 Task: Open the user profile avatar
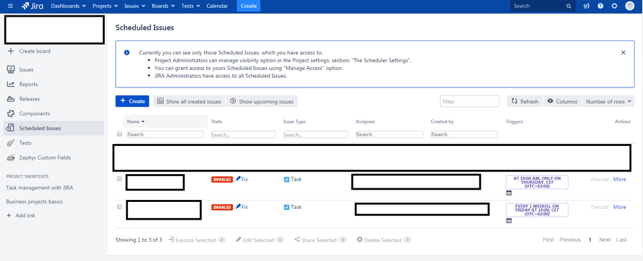click(629, 6)
